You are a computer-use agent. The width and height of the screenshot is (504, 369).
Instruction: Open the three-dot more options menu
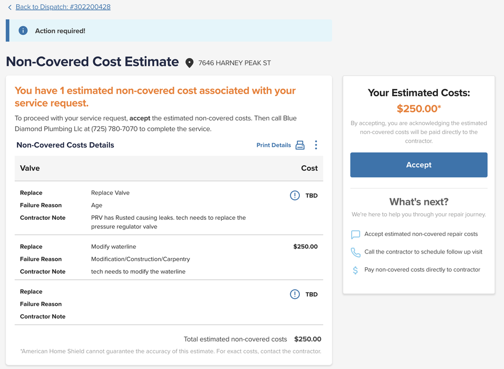(x=316, y=145)
